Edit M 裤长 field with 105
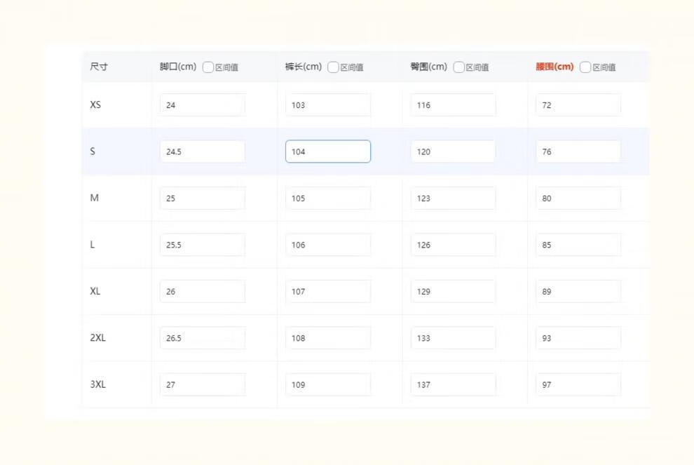 [x=328, y=198]
